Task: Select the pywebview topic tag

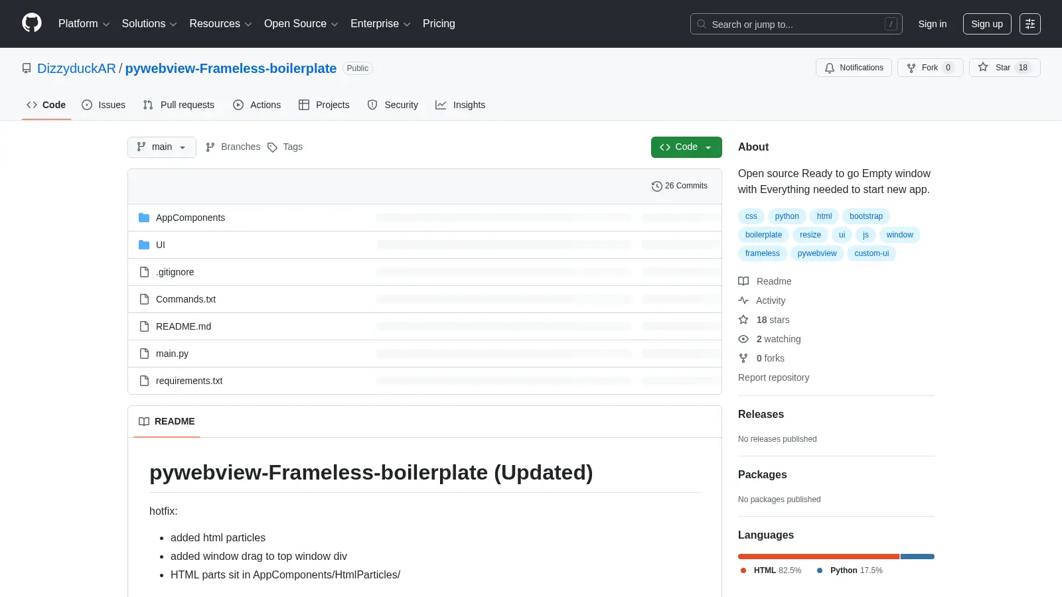Action: click(x=817, y=253)
